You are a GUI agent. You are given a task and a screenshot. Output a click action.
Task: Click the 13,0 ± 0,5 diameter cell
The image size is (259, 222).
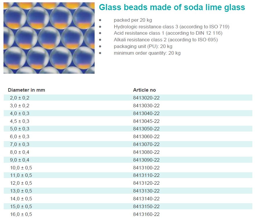pyautogui.click(x=21, y=191)
